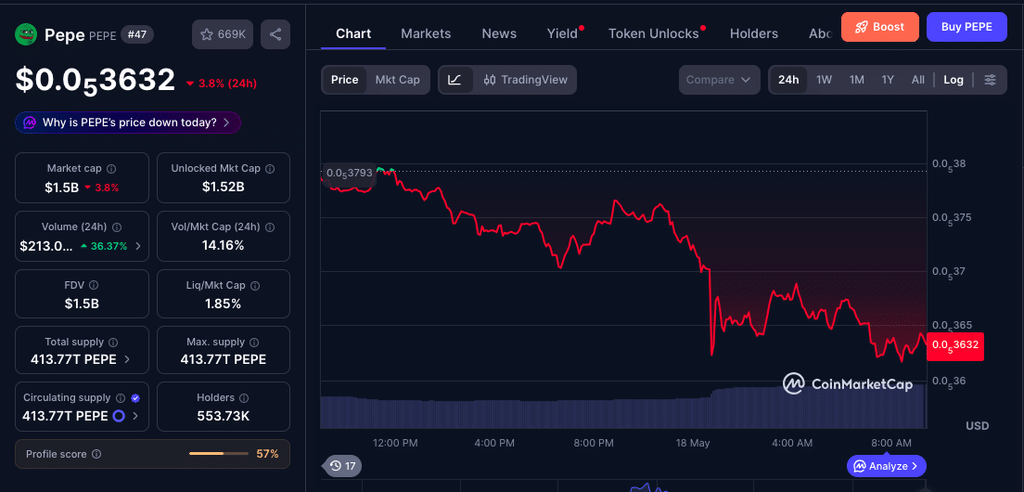Open the Chart tab
The height and width of the screenshot is (492, 1024).
[353, 33]
